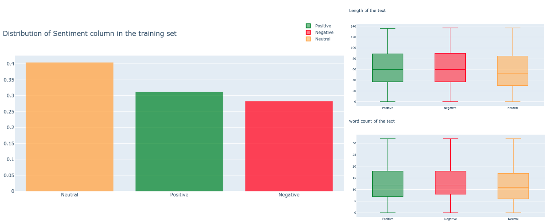Image resolution: width=548 pixels, height=224 pixels.
Task: Click the Neutral box in text length plot
Action: point(513,71)
